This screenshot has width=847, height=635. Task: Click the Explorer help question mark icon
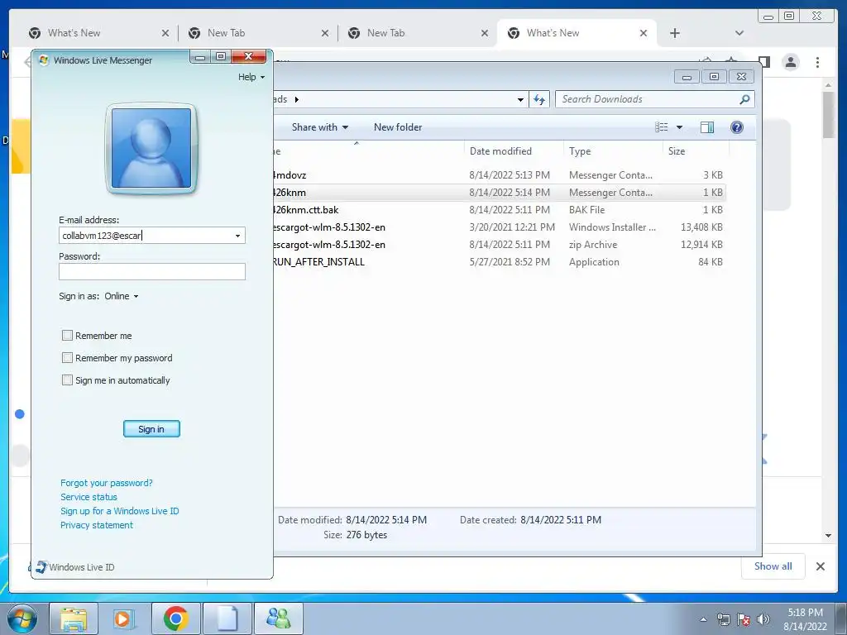click(x=736, y=127)
